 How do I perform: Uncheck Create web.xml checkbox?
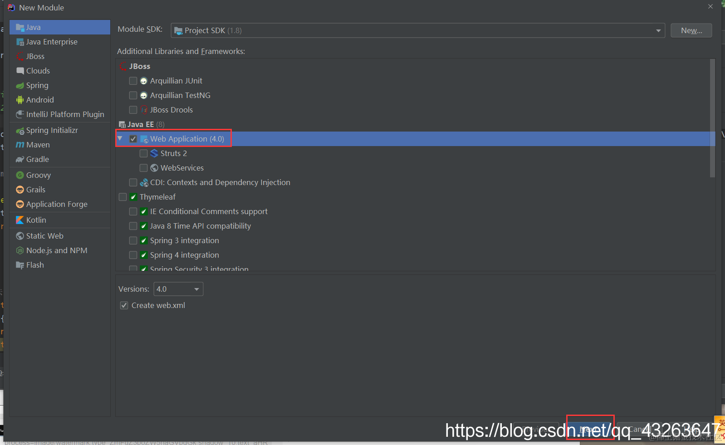[x=124, y=305]
